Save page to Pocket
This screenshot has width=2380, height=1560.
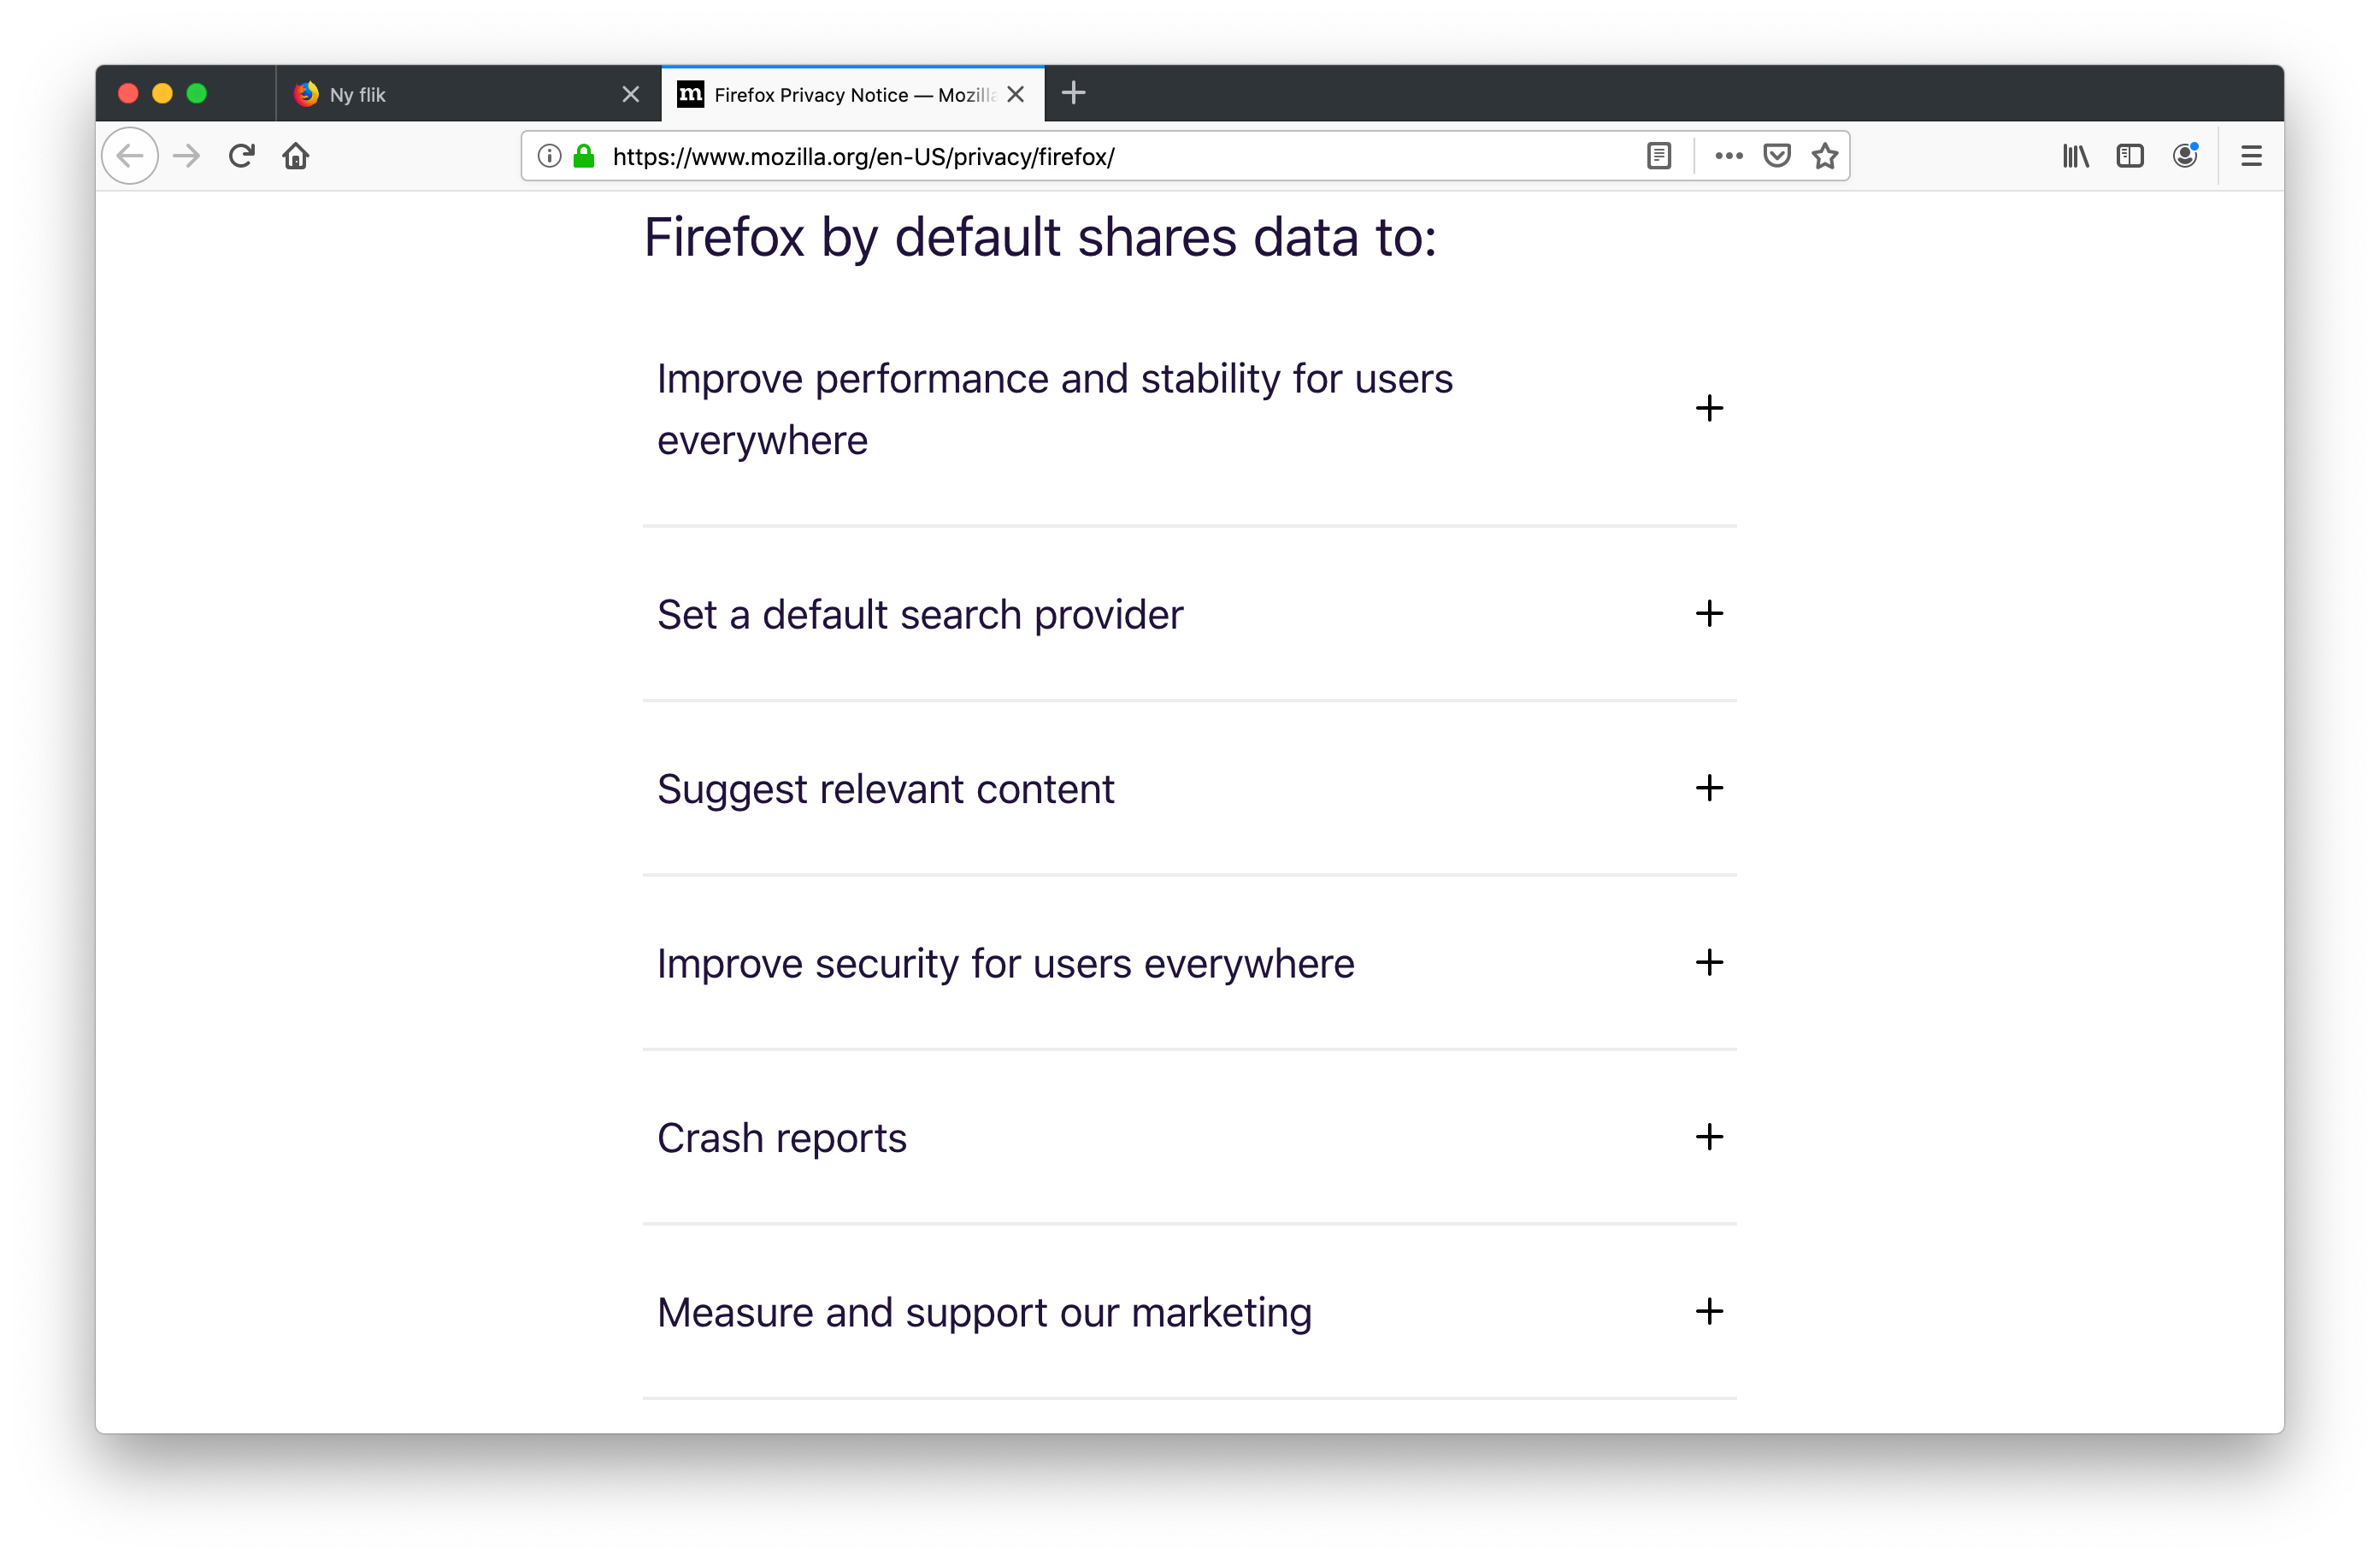[x=1777, y=157]
